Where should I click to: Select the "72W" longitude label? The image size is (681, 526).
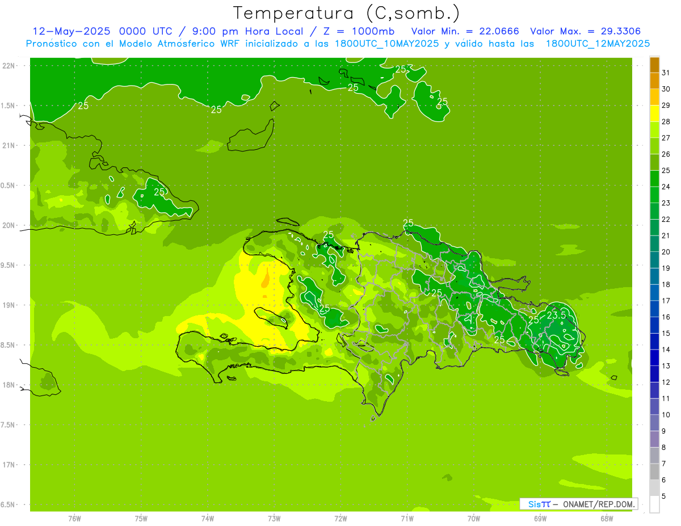(340, 519)
